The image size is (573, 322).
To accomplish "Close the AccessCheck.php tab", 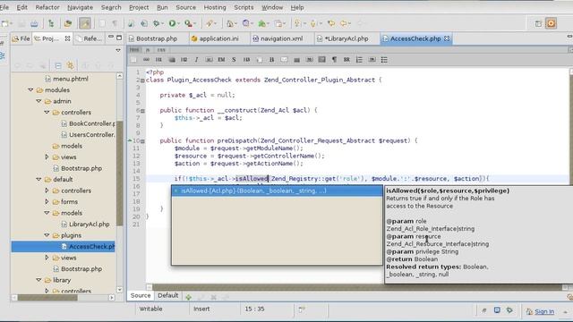I will tap(447, 38).
